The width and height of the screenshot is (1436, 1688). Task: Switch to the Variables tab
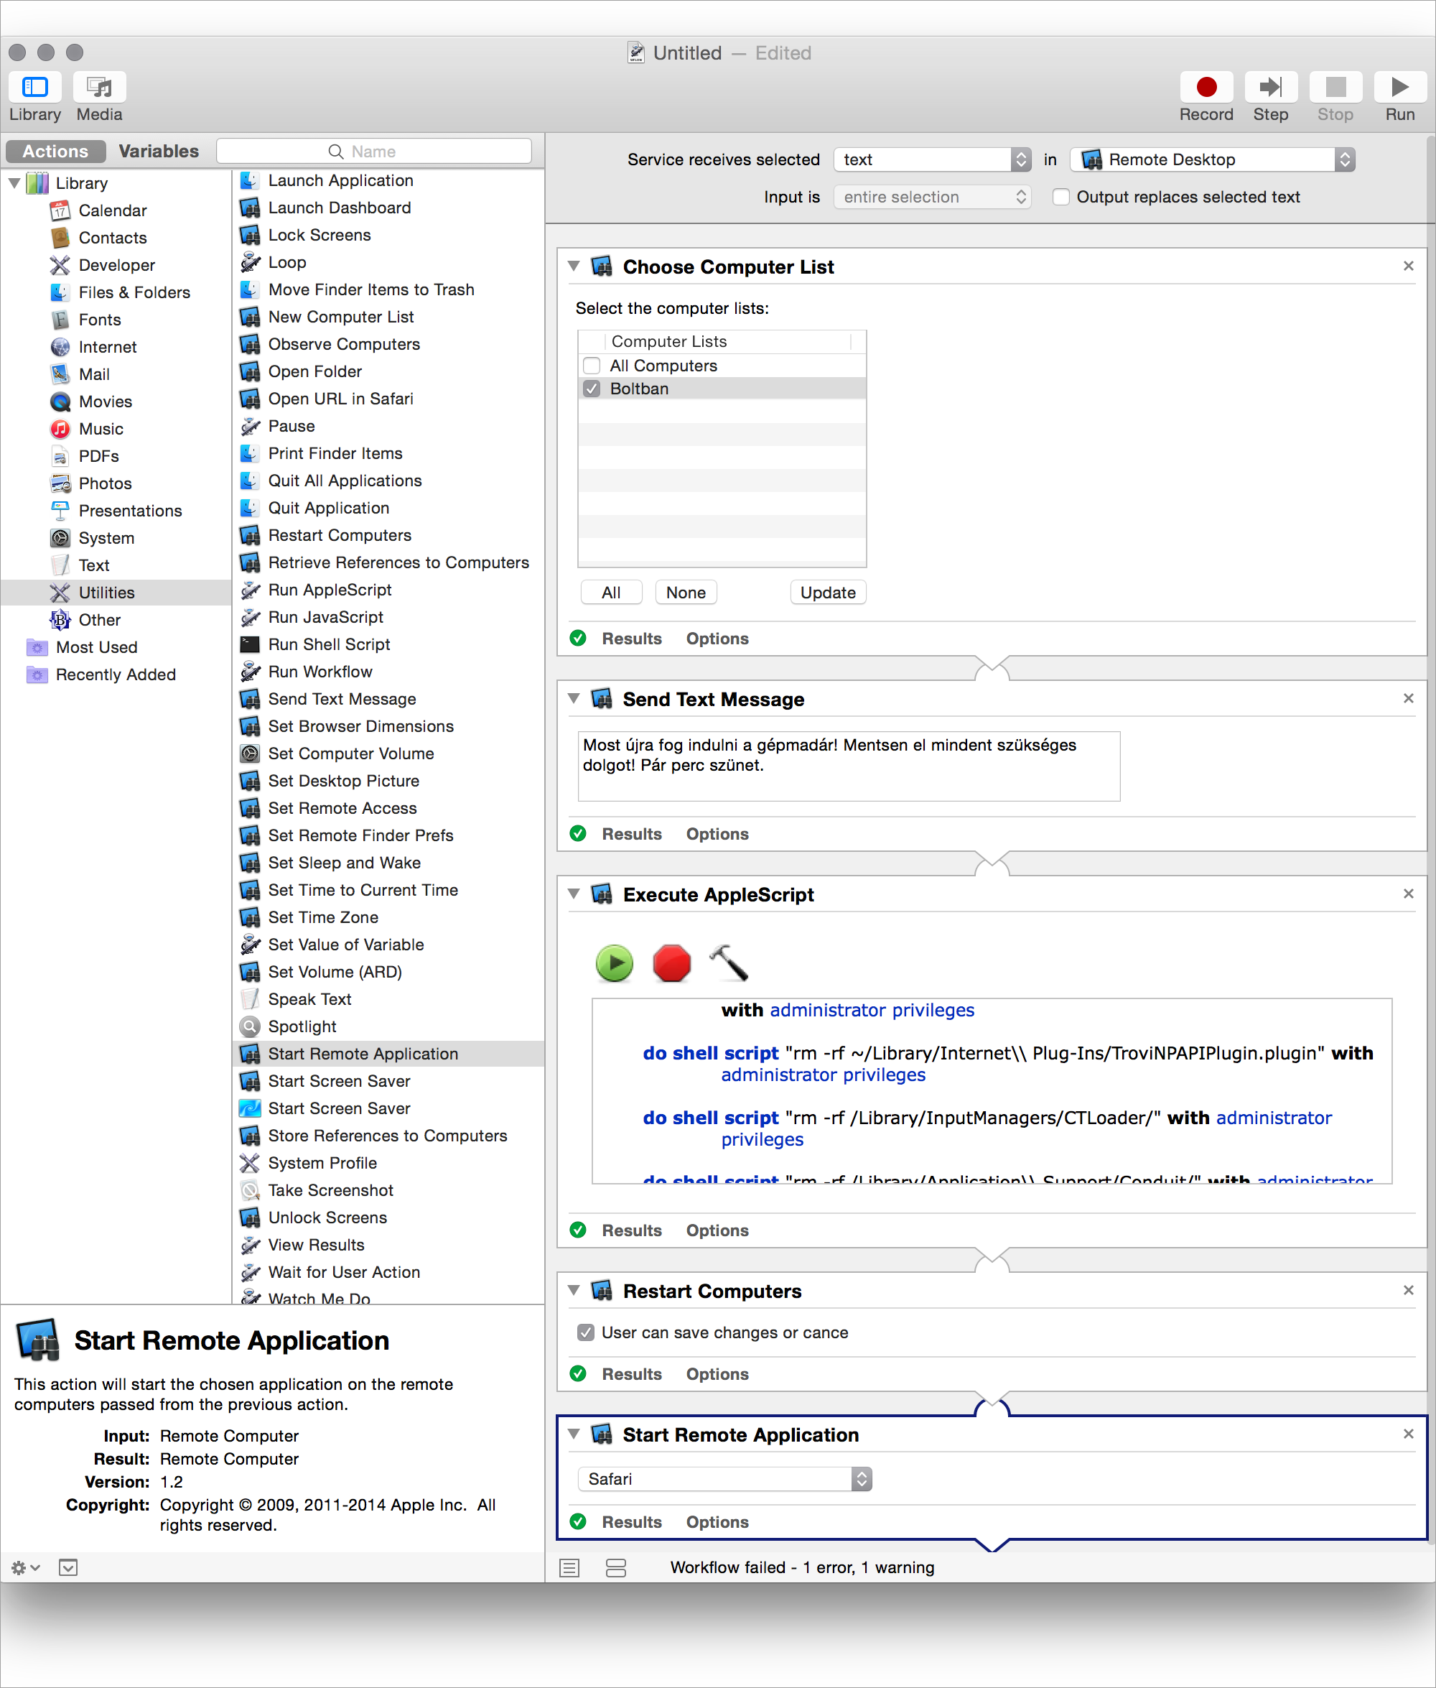coord(159,152)
